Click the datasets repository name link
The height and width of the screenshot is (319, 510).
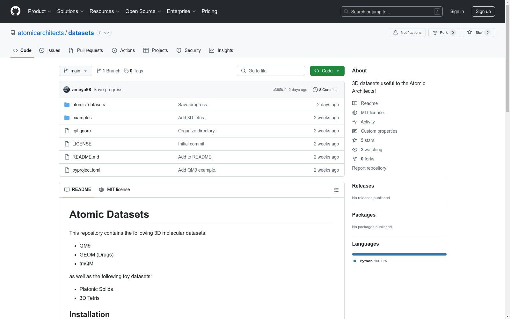point(81,33)
